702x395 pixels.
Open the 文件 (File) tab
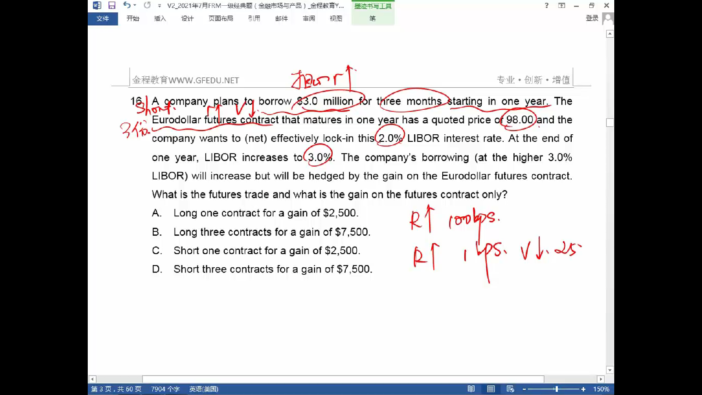[x=103, y=18]
